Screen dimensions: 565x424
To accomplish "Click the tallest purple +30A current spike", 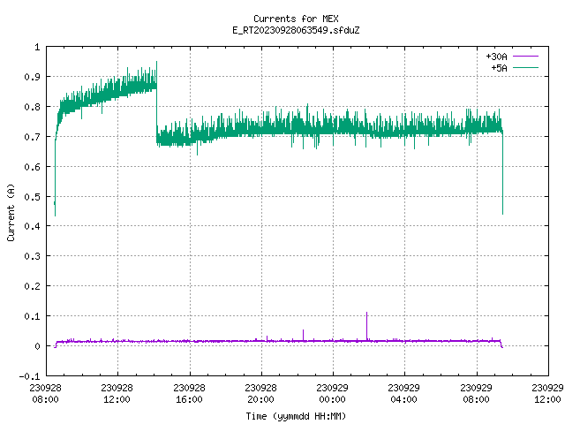I will click(x=367, y=326).
